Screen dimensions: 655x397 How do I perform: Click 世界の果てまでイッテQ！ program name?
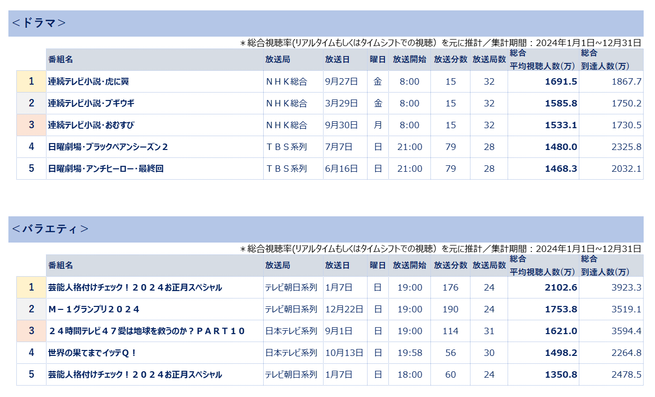pos(93,353)
